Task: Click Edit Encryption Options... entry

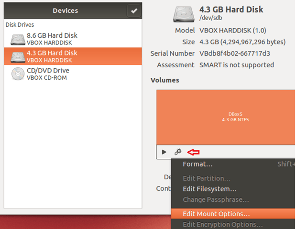Action: (222, 225)
